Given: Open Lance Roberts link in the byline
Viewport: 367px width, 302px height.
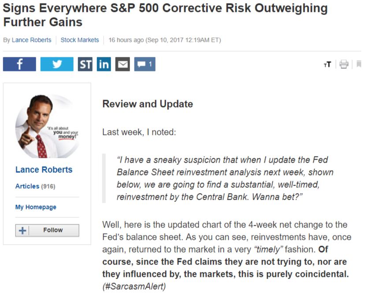Looking at the screenshot, I should (32, 40).
